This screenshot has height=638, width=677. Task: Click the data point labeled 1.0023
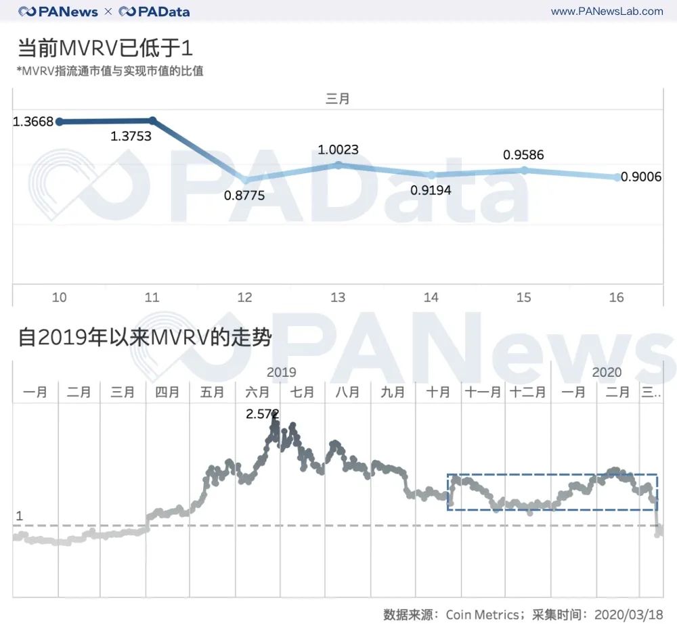(x=338, y=164)
